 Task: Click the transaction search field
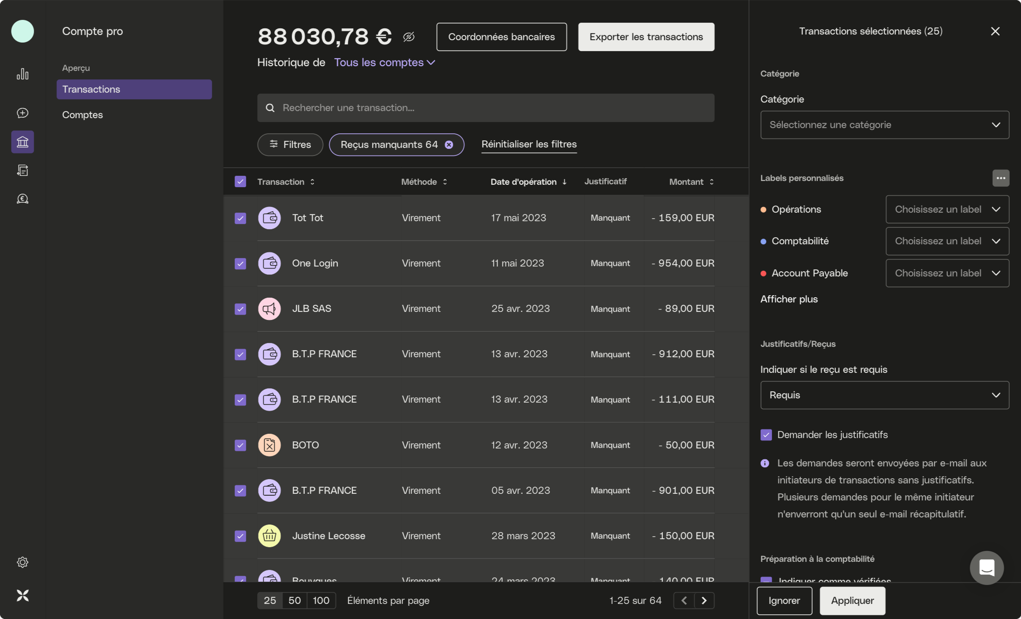point(486,108)
